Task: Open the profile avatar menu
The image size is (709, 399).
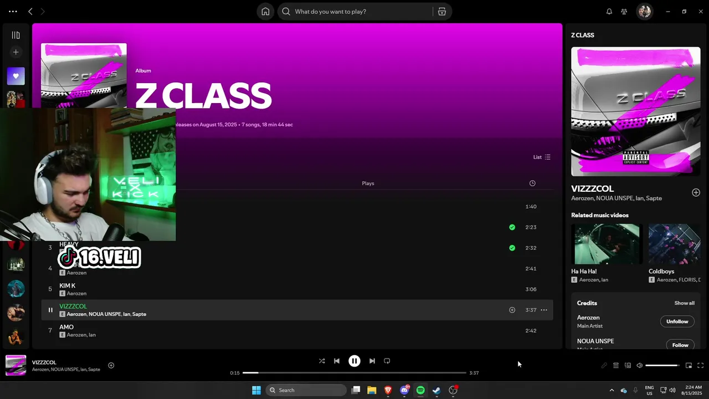Action: (644, 12)
